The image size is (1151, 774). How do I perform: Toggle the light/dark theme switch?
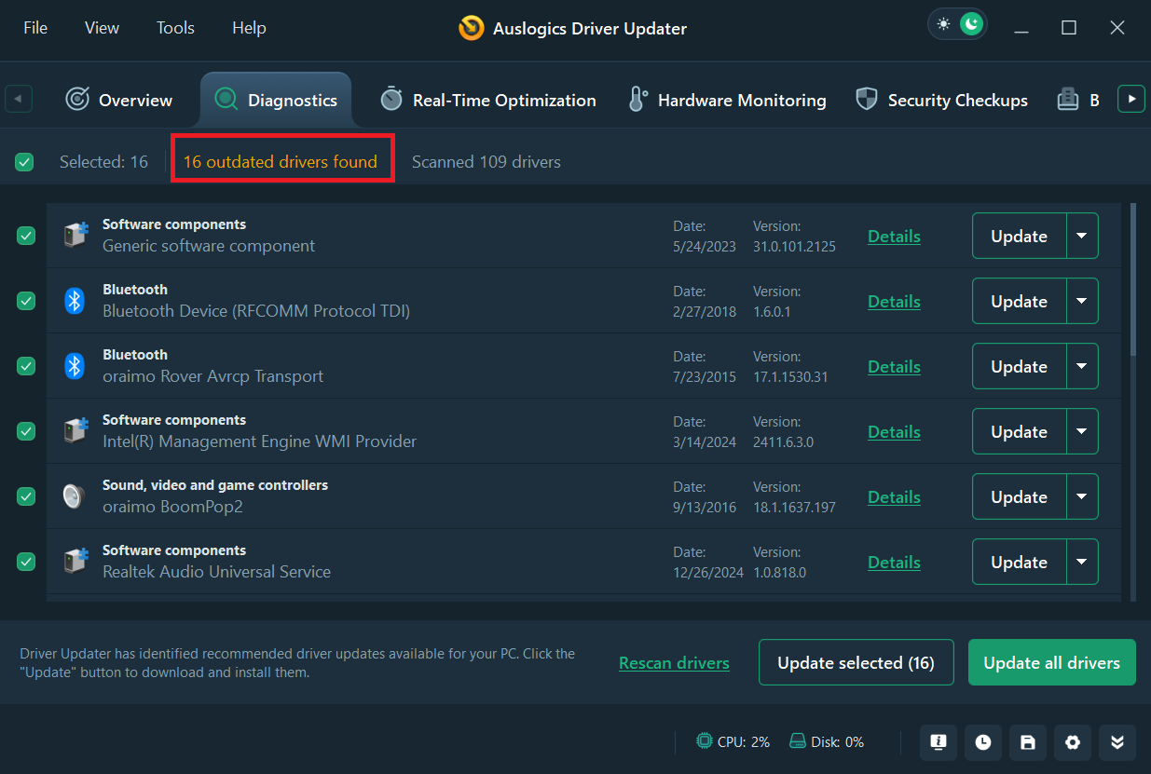tap(958, 24)
